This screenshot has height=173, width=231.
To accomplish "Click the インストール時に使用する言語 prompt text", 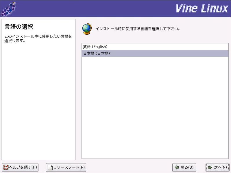I will click(138, 29).
